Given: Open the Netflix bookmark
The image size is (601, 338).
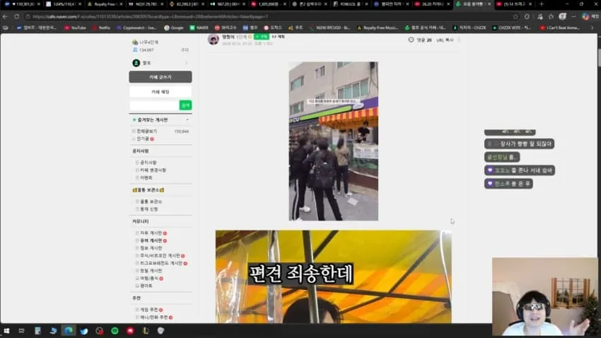Looking at the screenshot, I should click(101, 28).
